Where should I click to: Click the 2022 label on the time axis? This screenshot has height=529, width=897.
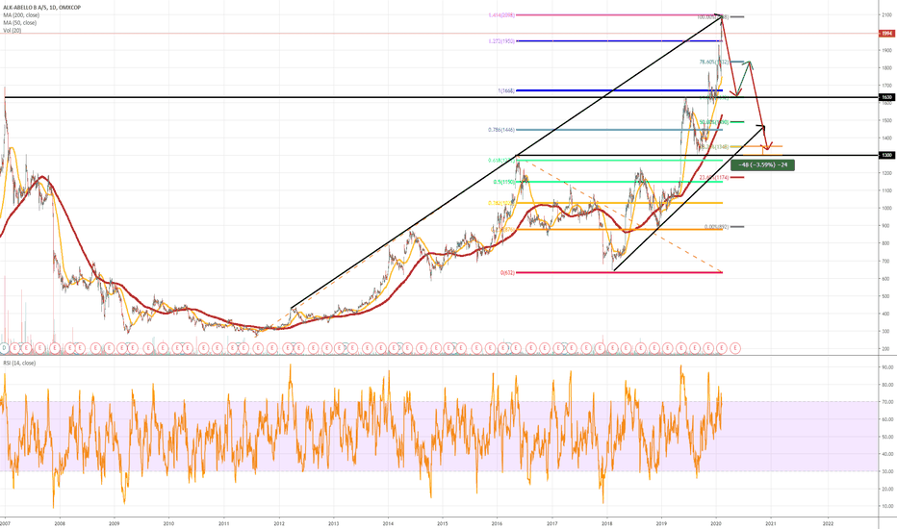coord(827,523)
